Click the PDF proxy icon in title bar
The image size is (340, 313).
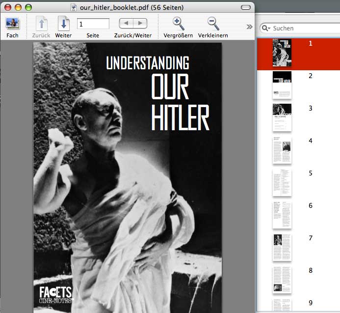click(74, 7)
